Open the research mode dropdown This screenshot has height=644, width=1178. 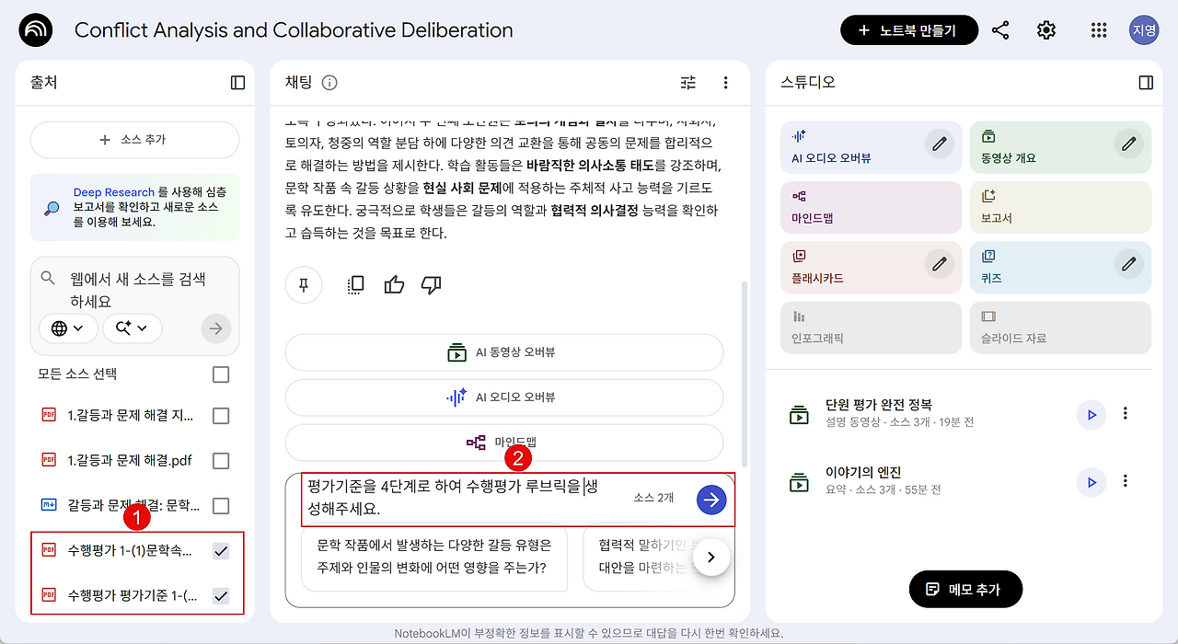[133, 328]
